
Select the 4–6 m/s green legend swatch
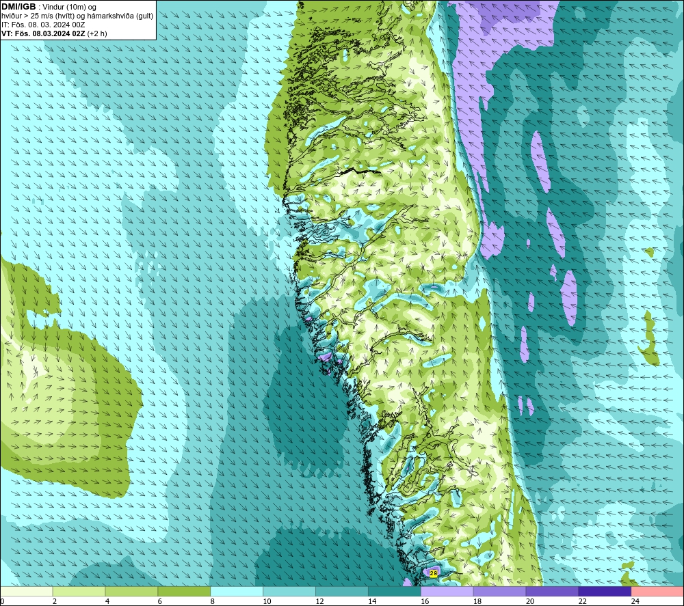132,592
